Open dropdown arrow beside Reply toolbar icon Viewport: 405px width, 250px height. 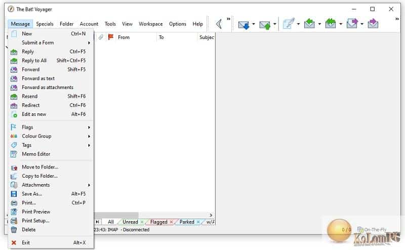pos(319,24)
